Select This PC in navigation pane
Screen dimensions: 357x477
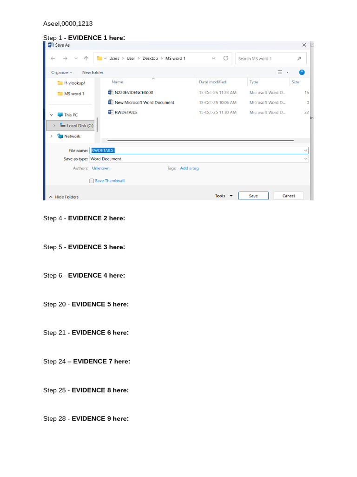point(68,115)
